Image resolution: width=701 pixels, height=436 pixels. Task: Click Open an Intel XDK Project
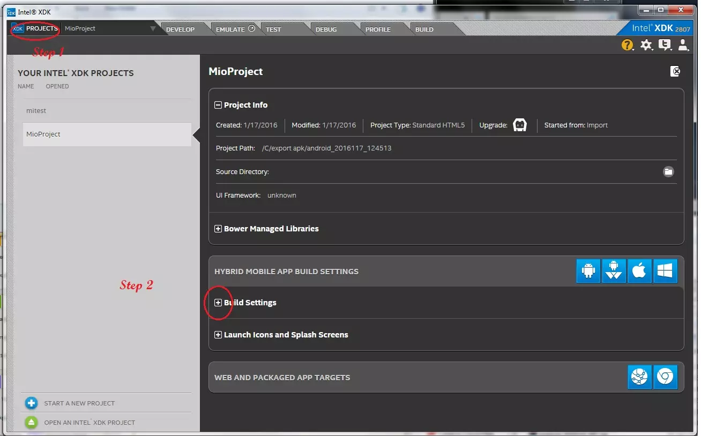90,423
